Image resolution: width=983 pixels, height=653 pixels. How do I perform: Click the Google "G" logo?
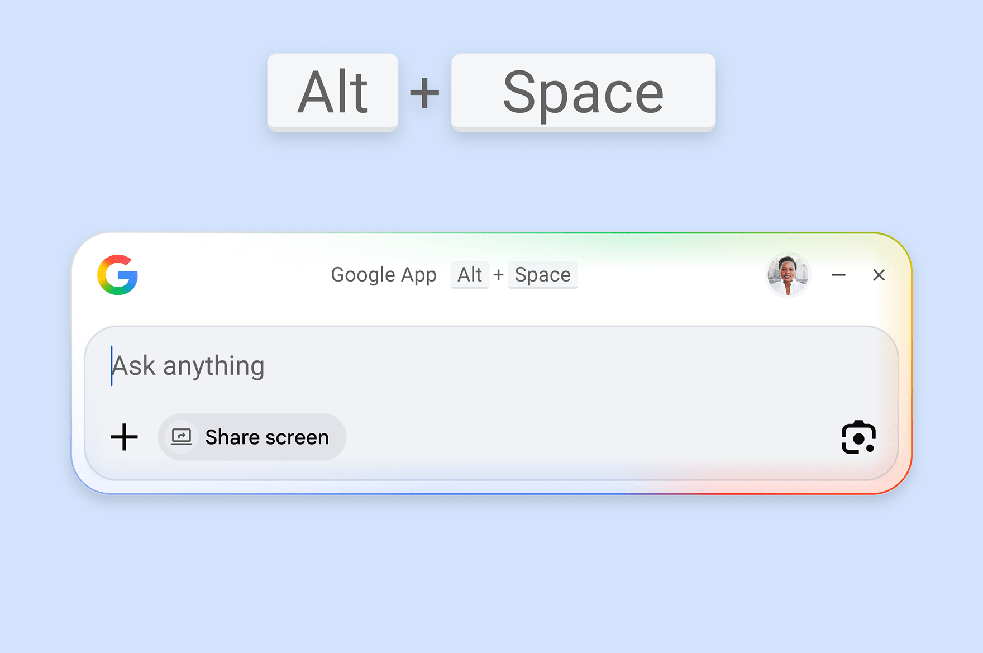[118, 275]
